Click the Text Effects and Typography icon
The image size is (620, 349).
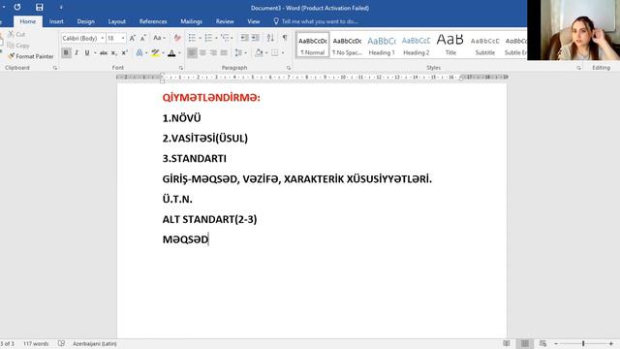(x=139, y=52)
